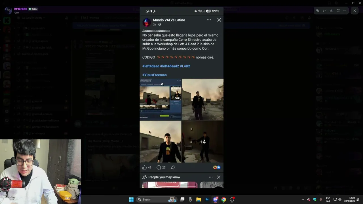
Task: Open Mundo VALVe Latino profile picture
Action: pos(147,22)
